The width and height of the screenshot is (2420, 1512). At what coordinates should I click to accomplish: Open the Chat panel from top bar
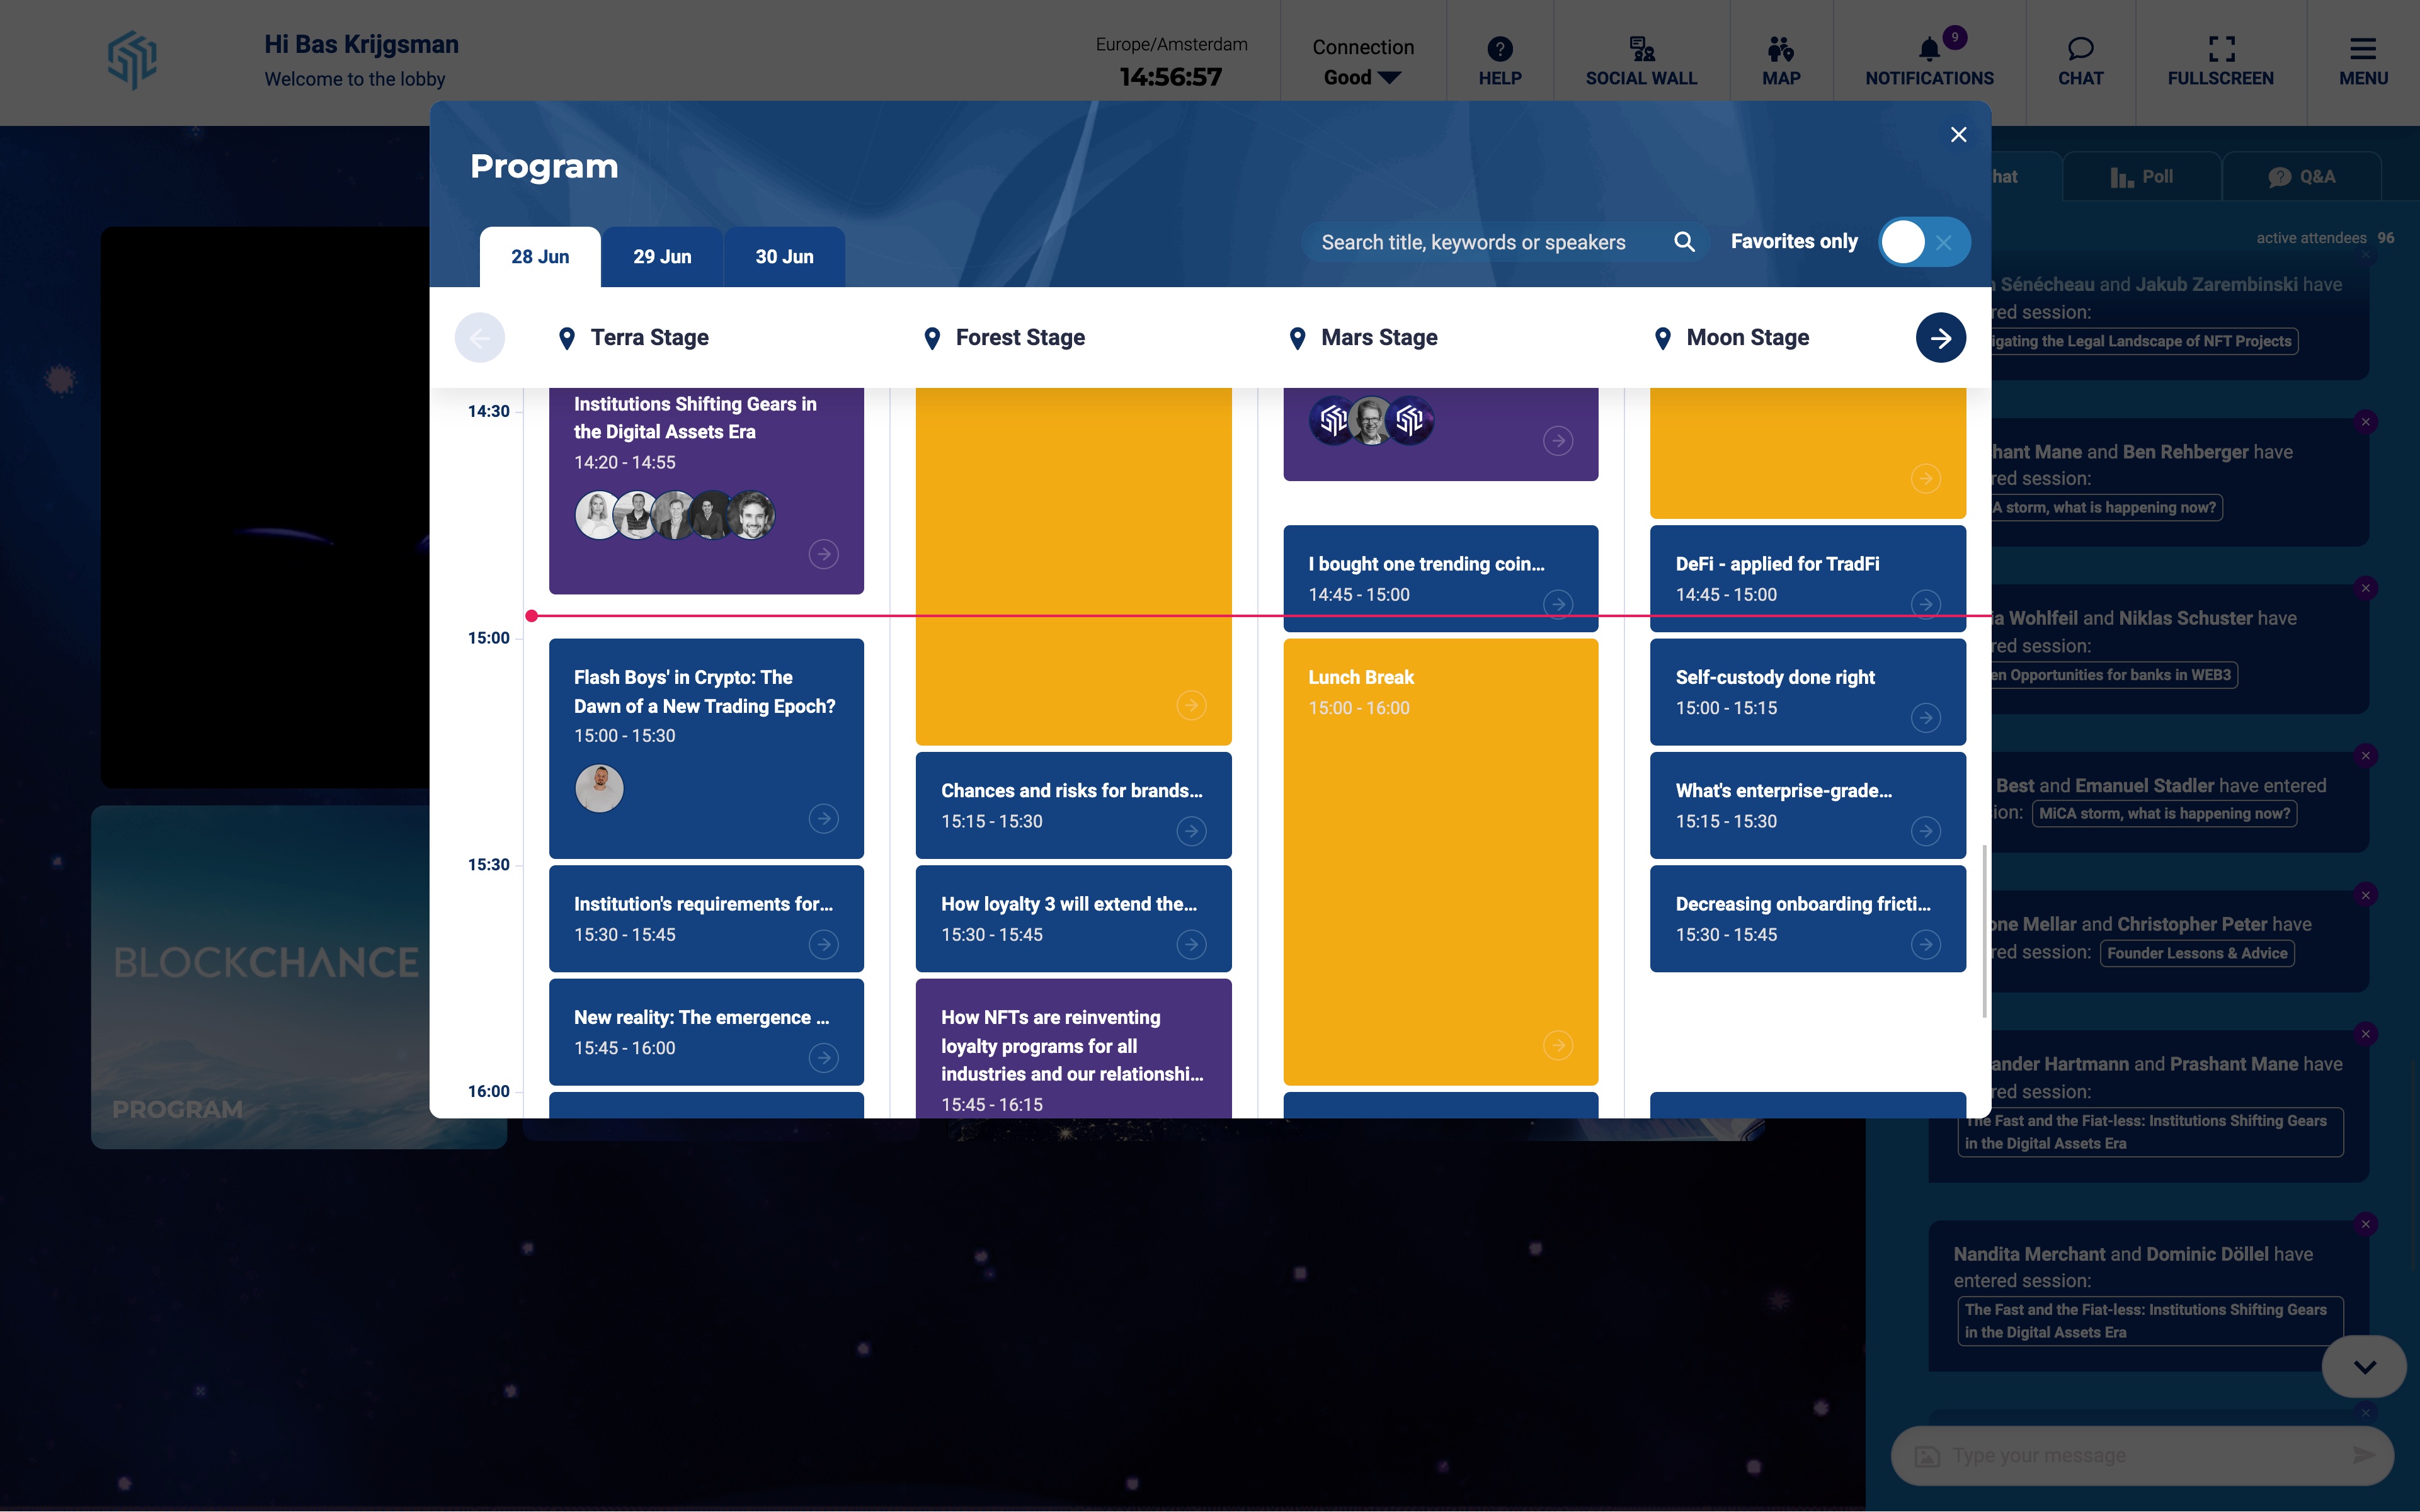point(2080,61)
